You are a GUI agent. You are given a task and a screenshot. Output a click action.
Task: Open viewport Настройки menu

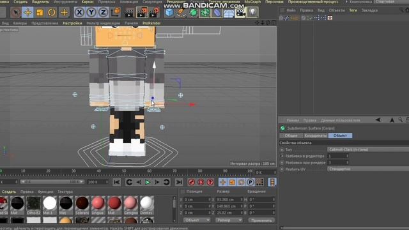pyautogui.click(x=72, y=23)
